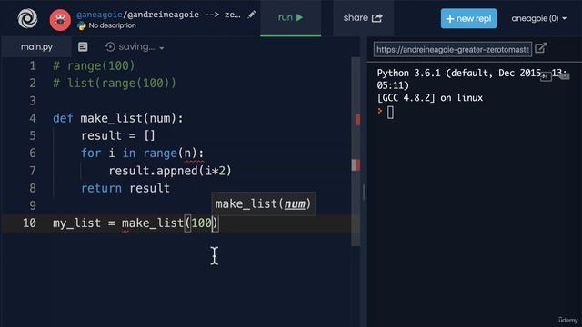Click 'result = []' code line
Screen dimensions: 582x327
[118, 135]
